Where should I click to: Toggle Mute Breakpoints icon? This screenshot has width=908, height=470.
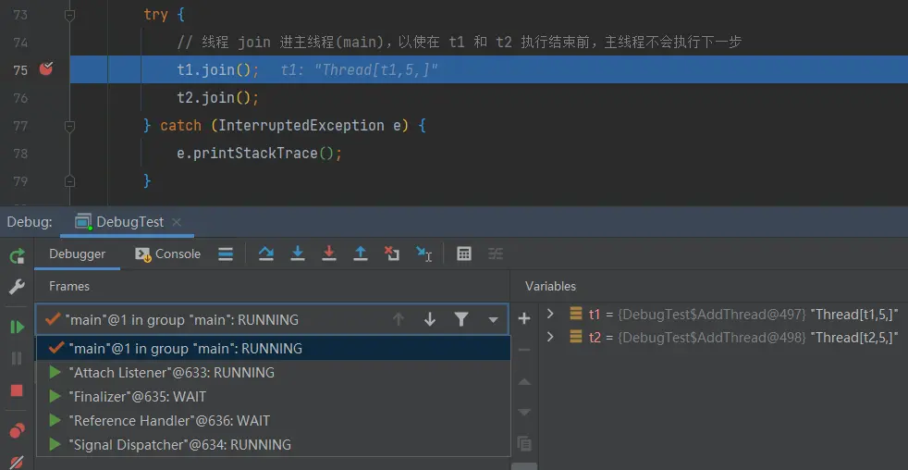point(17,462)
